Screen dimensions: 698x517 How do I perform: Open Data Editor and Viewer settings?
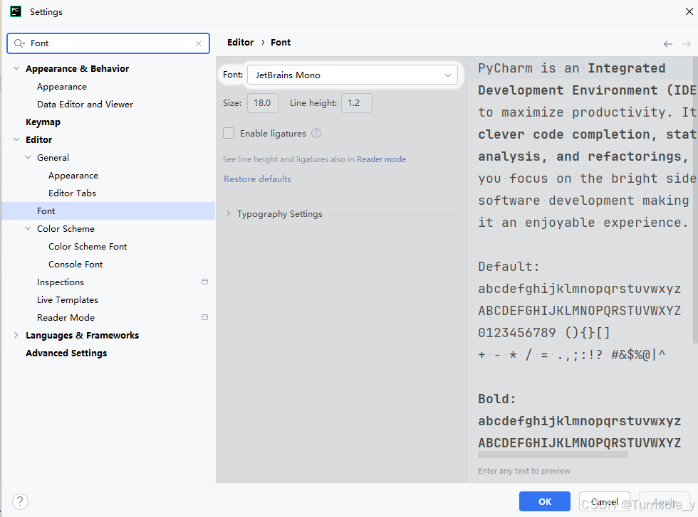[x=85, y=105]
